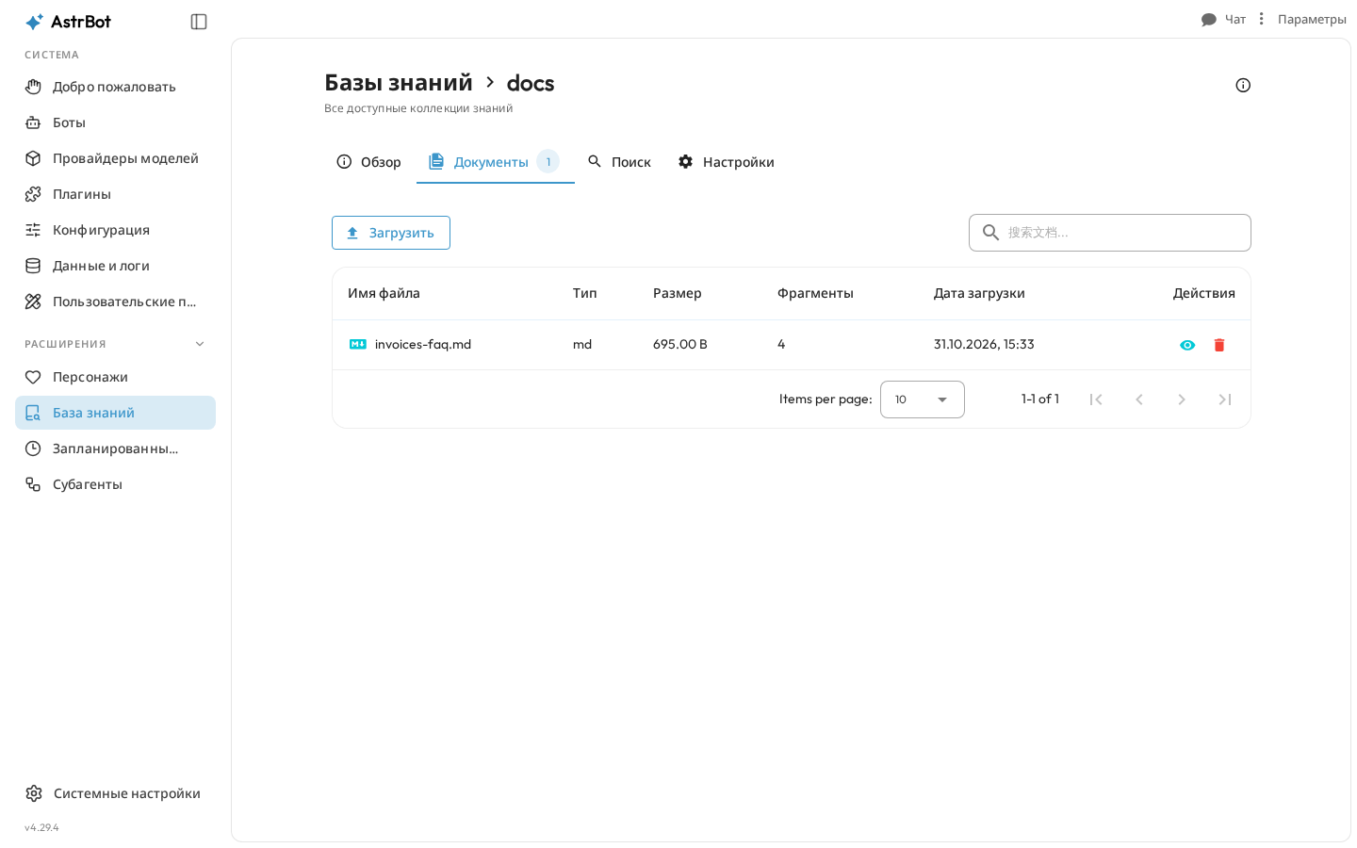The width and height of the screenshot is (1357, 848).
Task: Open Системные настройки at the sidebar bottom
Action: 115,793
